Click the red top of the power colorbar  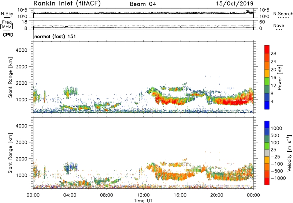pos(267,49)
